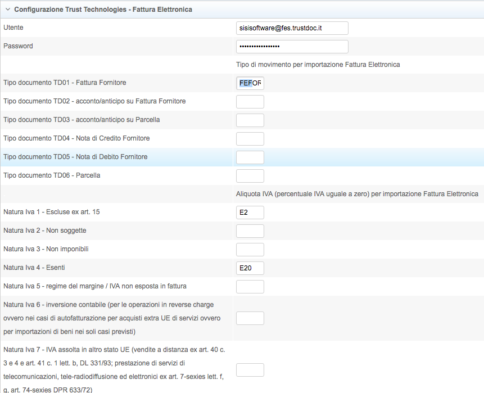Click 'Tipo documento TD04 - Nota di Credito Fornitore' label
The image size is (484, 393).
76,138
